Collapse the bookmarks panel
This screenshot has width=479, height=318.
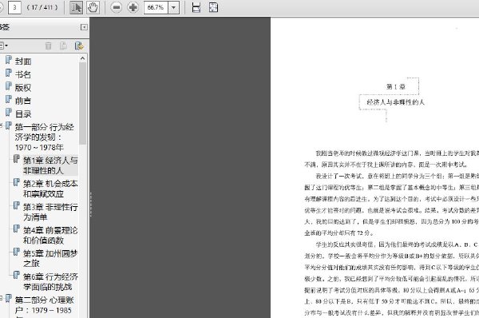[x=84, y=27]
